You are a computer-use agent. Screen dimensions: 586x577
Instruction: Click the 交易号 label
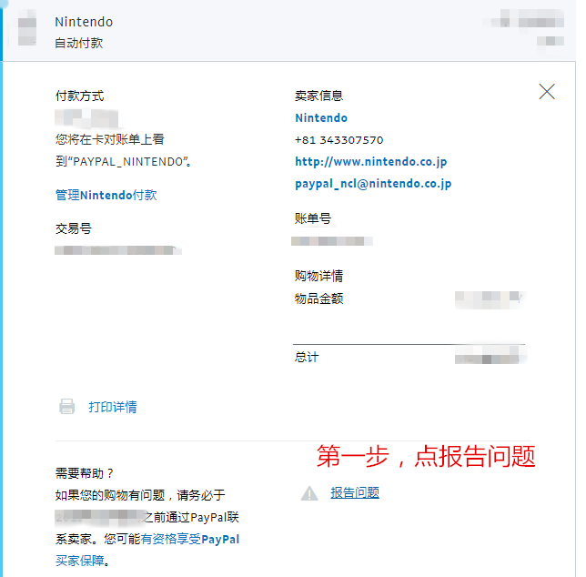74,228
